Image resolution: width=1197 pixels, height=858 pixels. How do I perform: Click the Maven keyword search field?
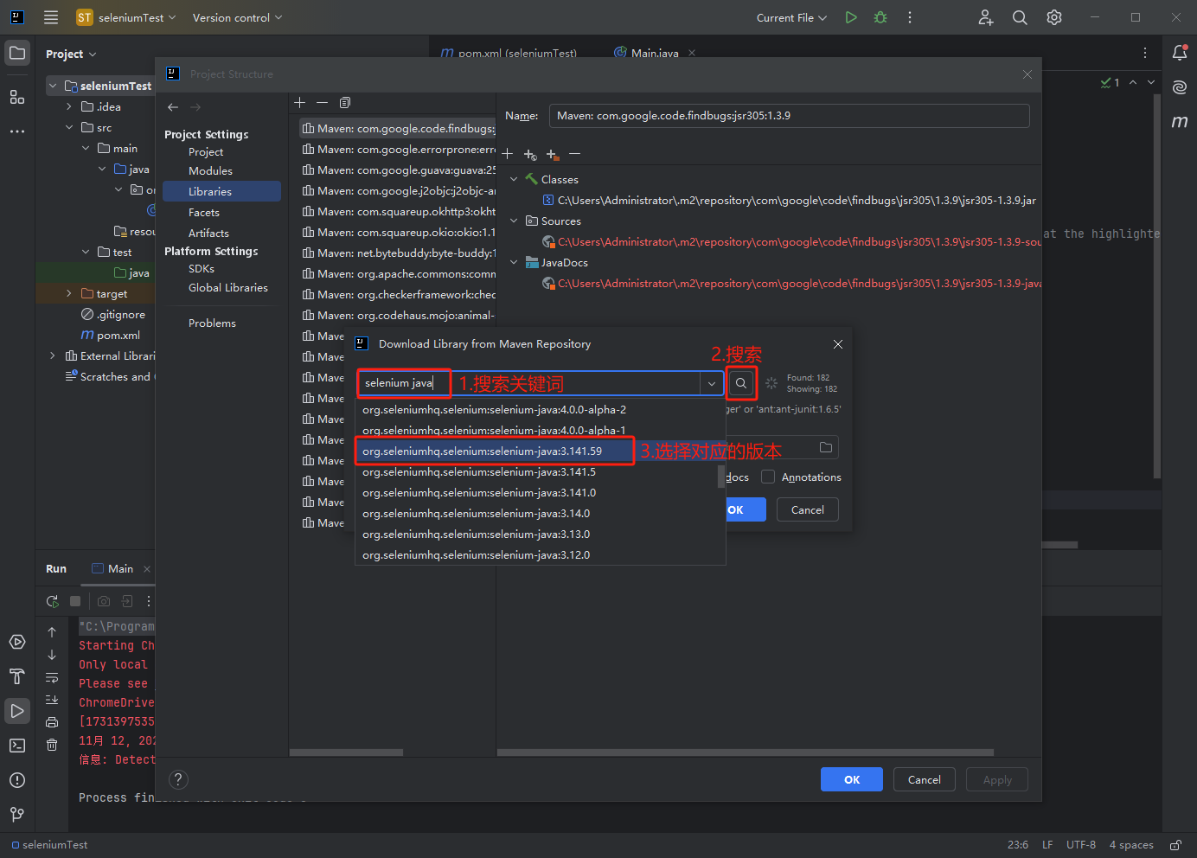click(x=529, y=383)
